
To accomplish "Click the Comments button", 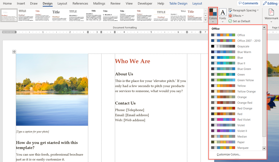I will (248, 3).
